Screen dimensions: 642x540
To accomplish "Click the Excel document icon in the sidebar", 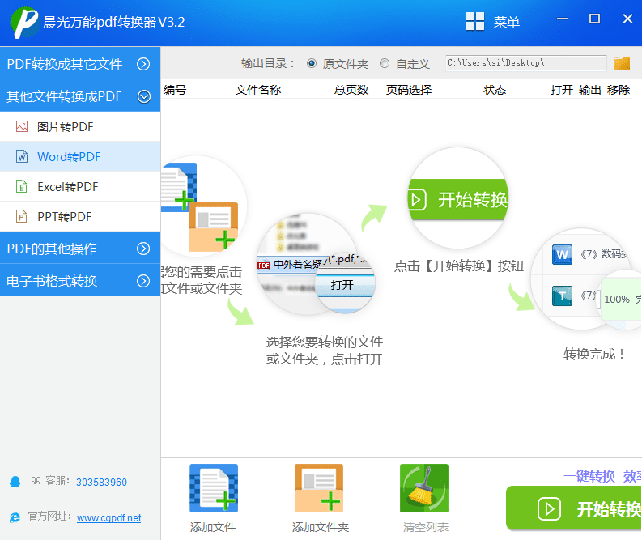I will [x=22, y=186].
